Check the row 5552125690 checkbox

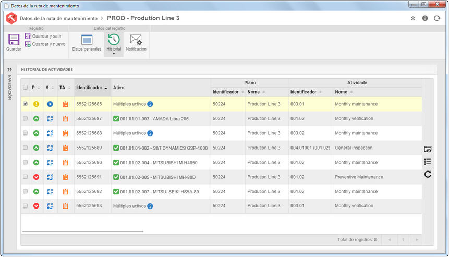click(25, 162)
